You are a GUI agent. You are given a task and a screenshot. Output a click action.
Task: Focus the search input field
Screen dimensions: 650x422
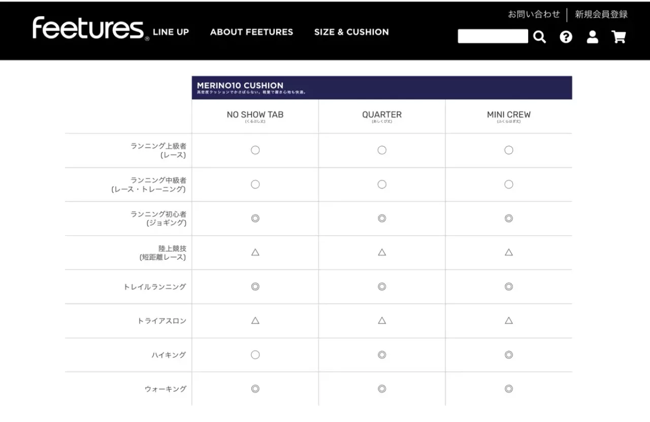coord(493,37)
